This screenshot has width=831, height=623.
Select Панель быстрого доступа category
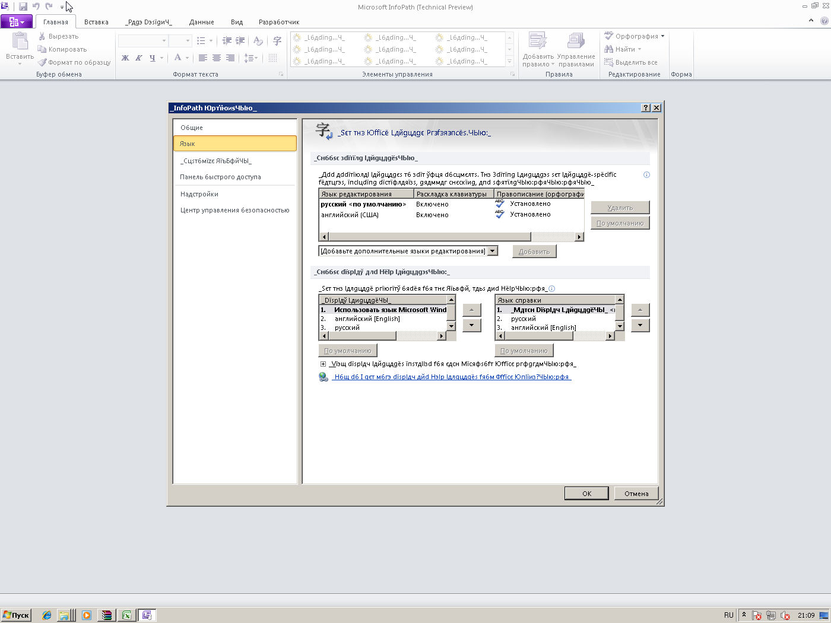pos(235,177)
